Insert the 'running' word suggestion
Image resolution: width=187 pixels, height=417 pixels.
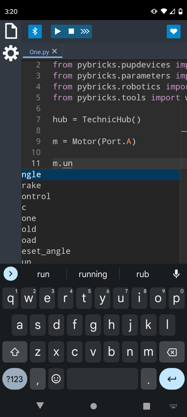[x=93, y=274]
